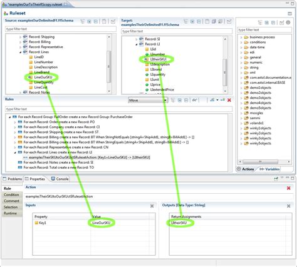Select LItheirSKU in the target tree

(158, 59)
